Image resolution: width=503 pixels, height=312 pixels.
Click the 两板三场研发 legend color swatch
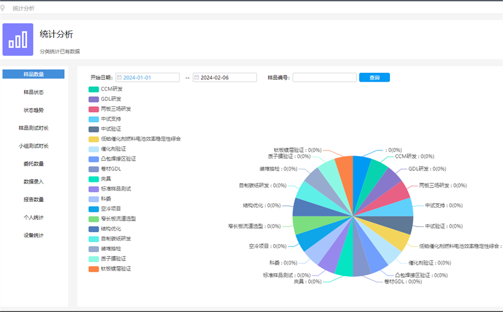94,109
